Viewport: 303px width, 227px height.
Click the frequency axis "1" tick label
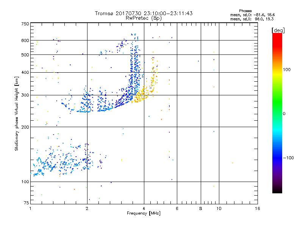[x=30, y=208]
